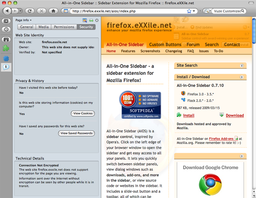
Task: Click the Download link
Action: (x=235, y=116)
